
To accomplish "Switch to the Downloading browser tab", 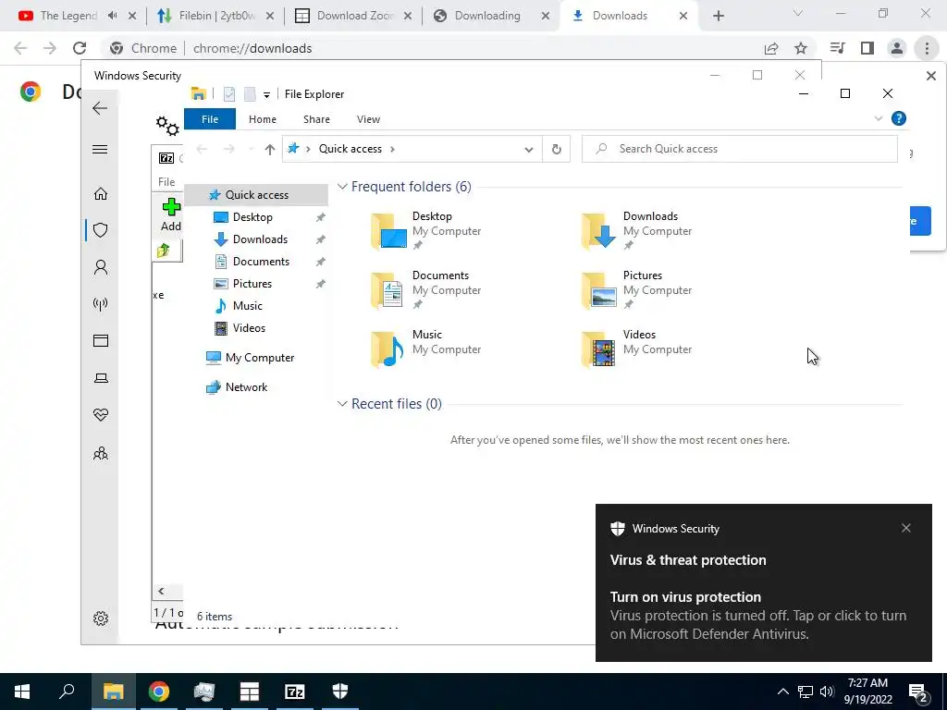I will pyautogui.click(x=491, y=16).
